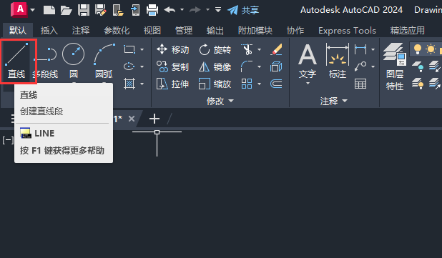The height and width of the screenshot is (258, 442).
Task: Click save to web and mobile icon
Action: click(x=135, y=10)
